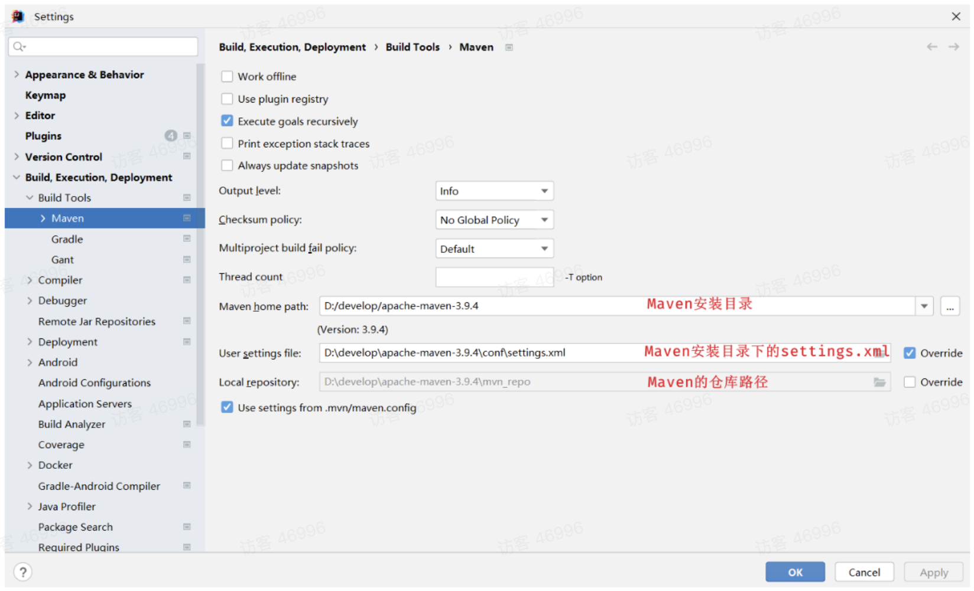Click the search icon in settings search
The width and height of the screenshot is (974, 591).
point(19,47)
